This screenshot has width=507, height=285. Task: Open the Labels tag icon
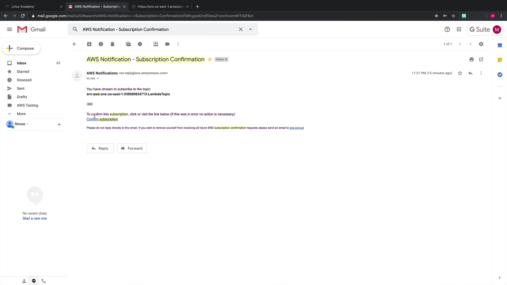coord(167,44)
